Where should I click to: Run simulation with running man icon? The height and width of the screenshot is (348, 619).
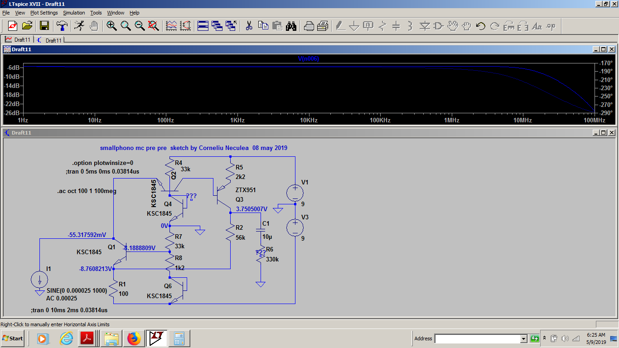click(x=79, y=26)
